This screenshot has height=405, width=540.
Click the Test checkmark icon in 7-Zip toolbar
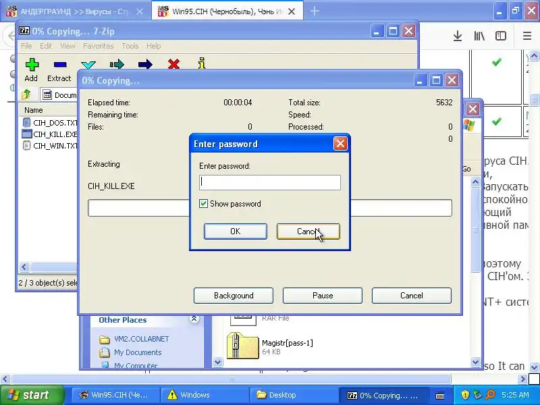[88, 65]
